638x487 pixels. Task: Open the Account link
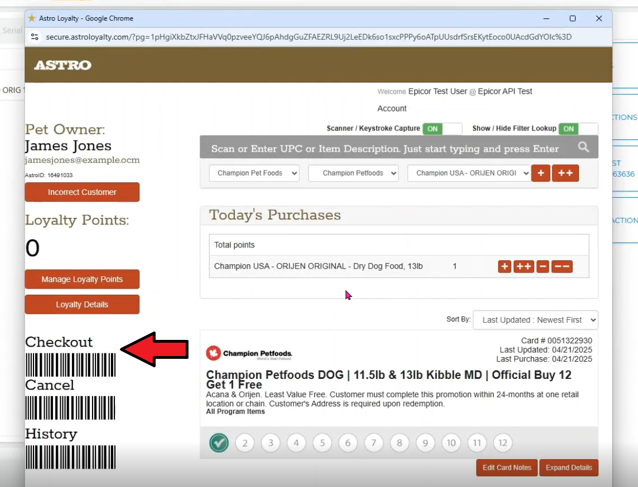[392, 109]
